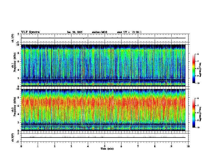The height and width of the screenshot is (164, 212).
Task: Select the date label Jan. 30, 2025
Action: tap(75, 32)
